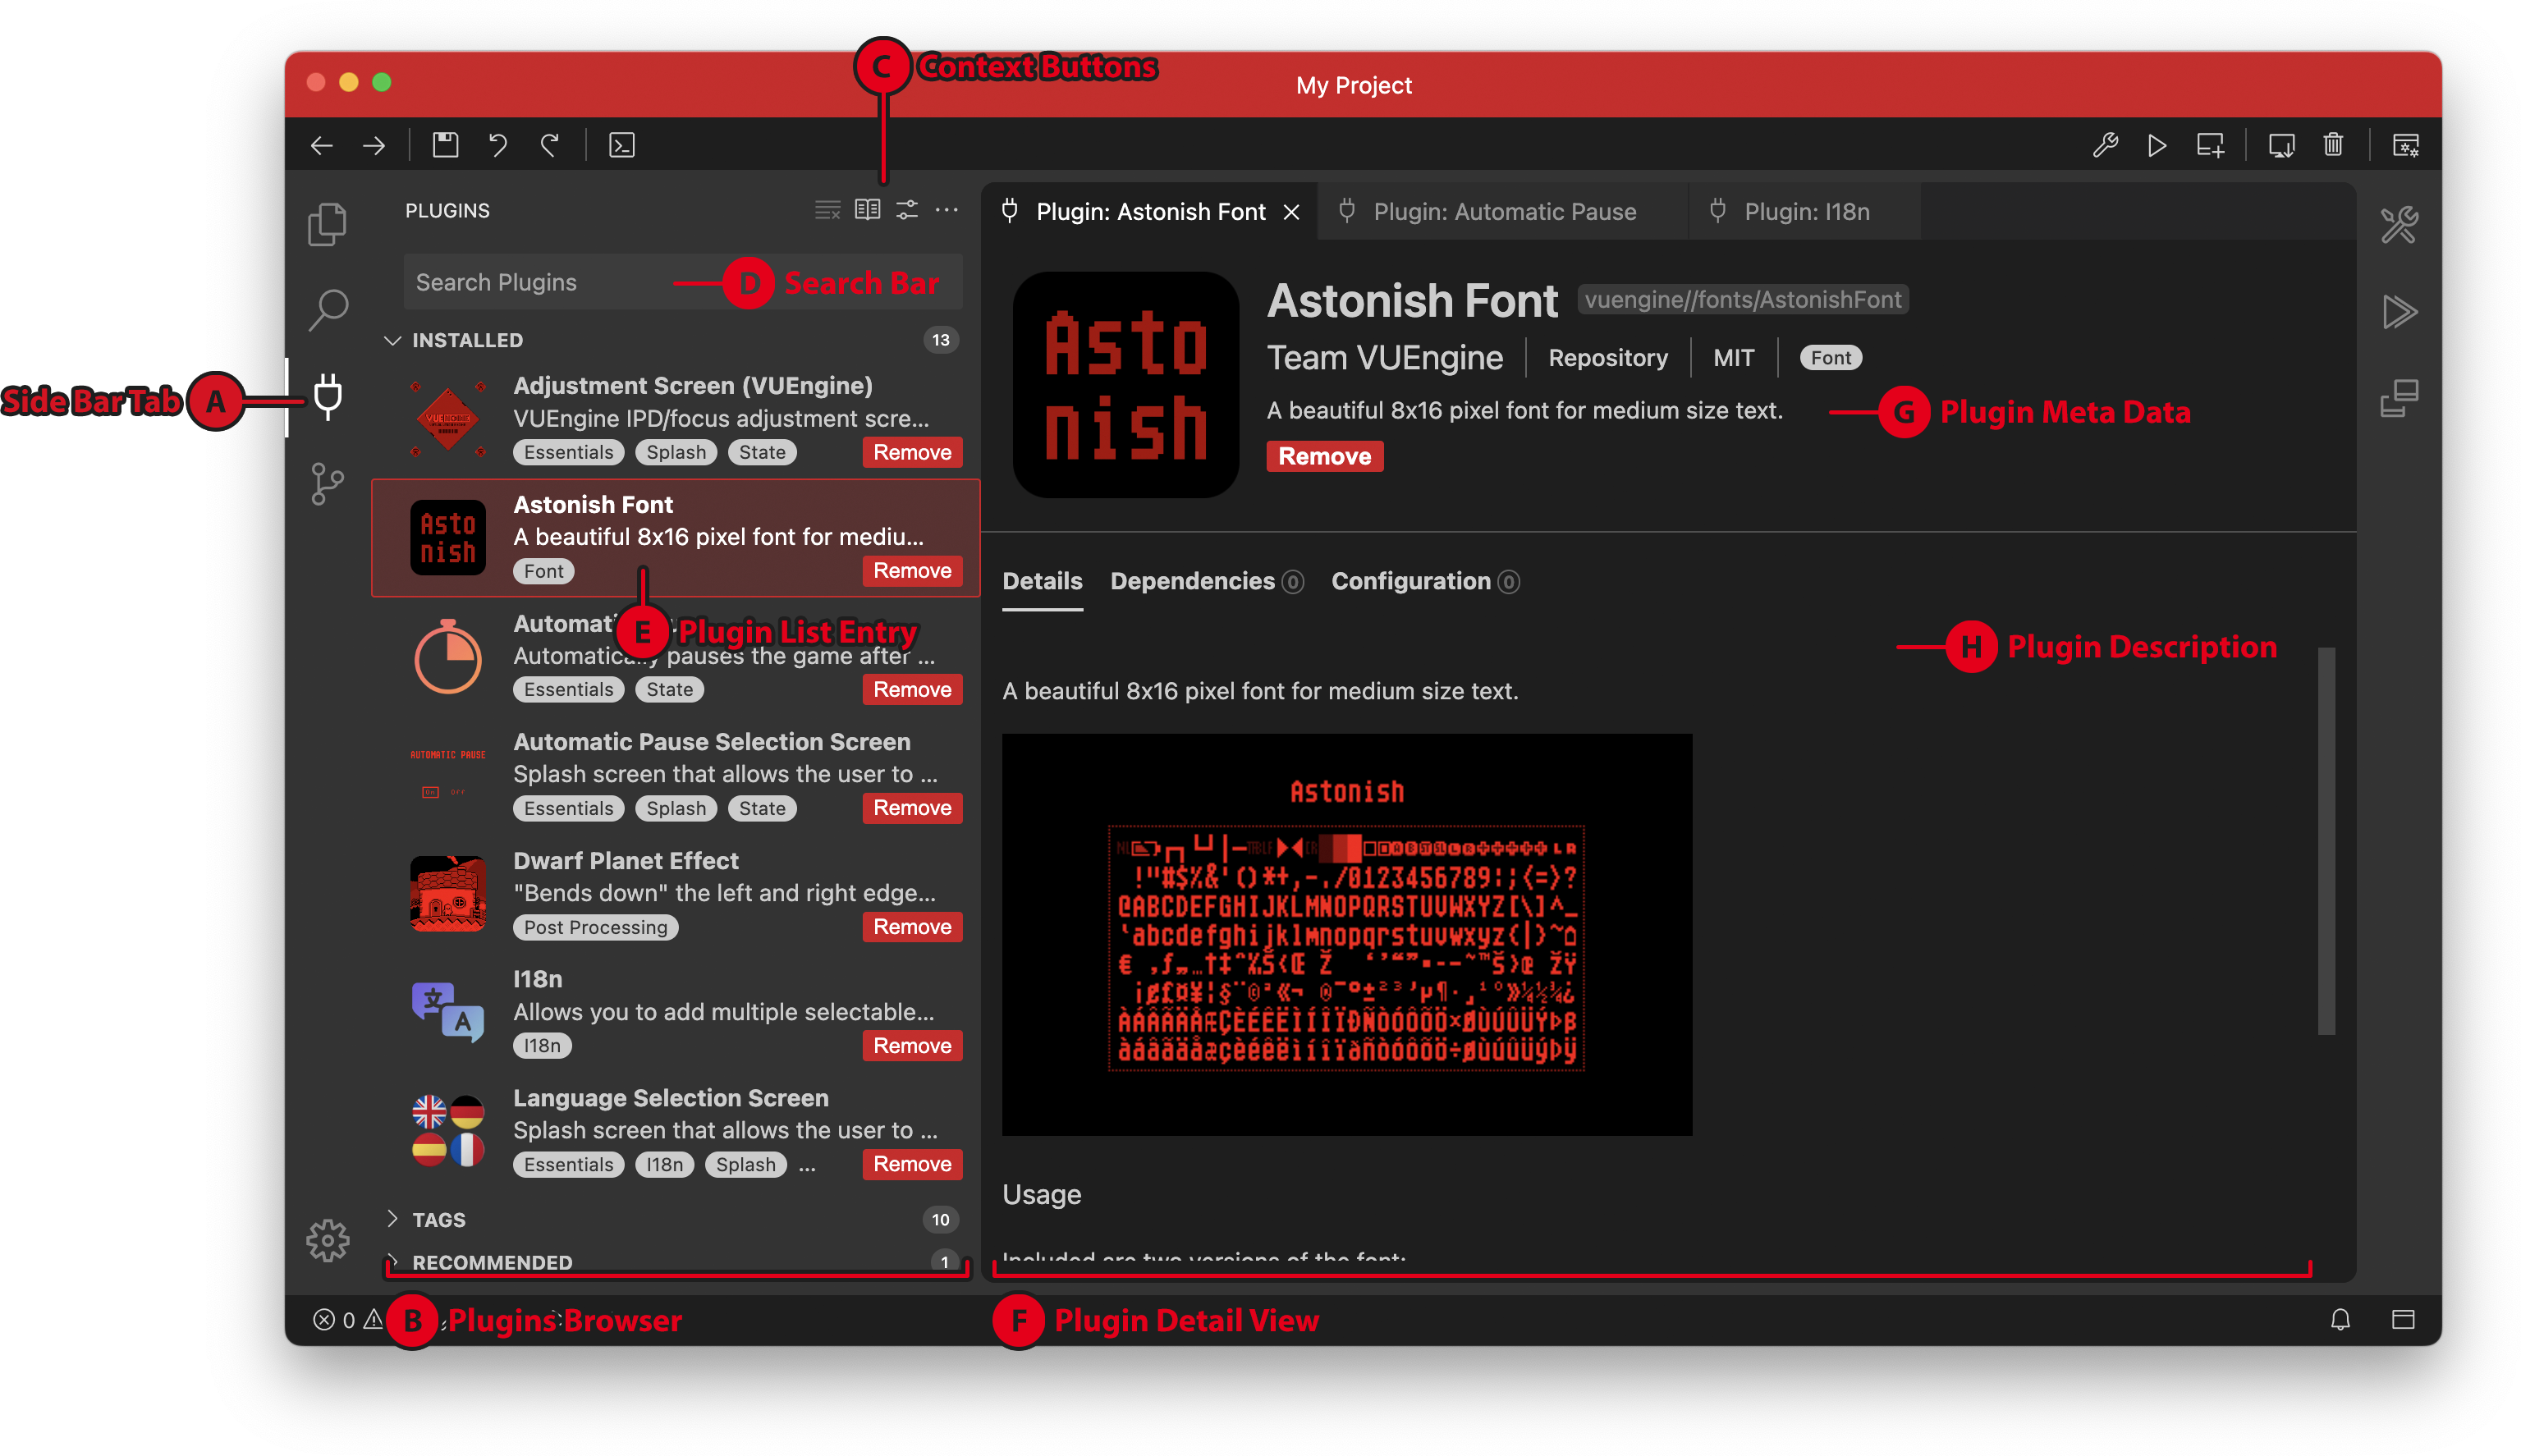Open the source control branch side bar tab
The image size is (2521, 1456).
click(x=328, y=484)
